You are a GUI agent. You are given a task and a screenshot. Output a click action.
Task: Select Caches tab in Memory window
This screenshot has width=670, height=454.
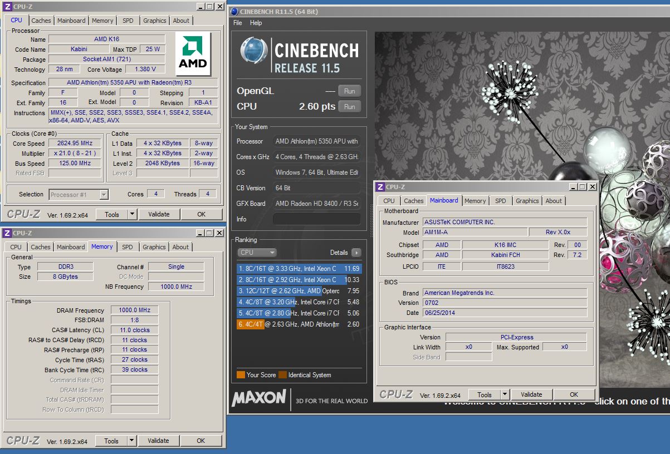[x=41, y=247]
